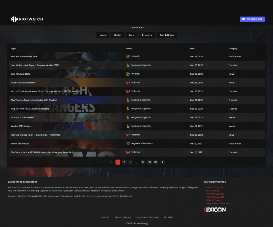Open Worlds 2022 Anthem topic
Viewport: 273px width, 227px height.
point(22,126)
